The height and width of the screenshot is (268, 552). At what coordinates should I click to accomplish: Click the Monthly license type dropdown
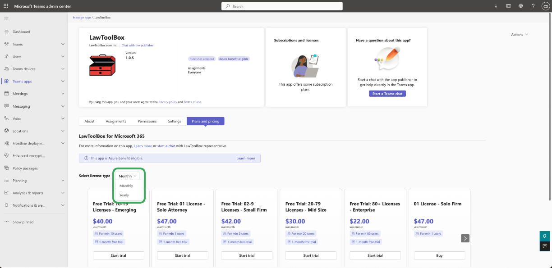click(x=128, y=176)
